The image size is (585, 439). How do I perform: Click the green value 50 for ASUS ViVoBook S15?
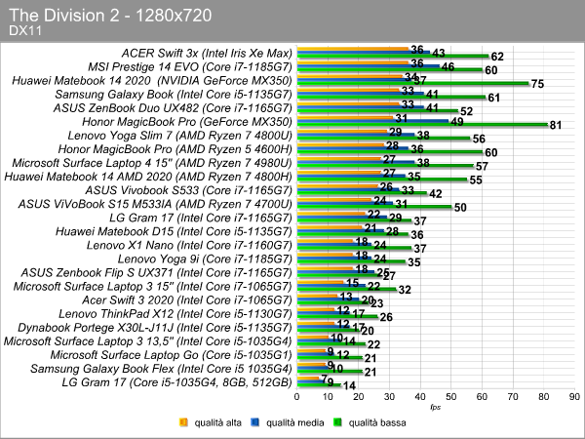[x=460, y=208]
